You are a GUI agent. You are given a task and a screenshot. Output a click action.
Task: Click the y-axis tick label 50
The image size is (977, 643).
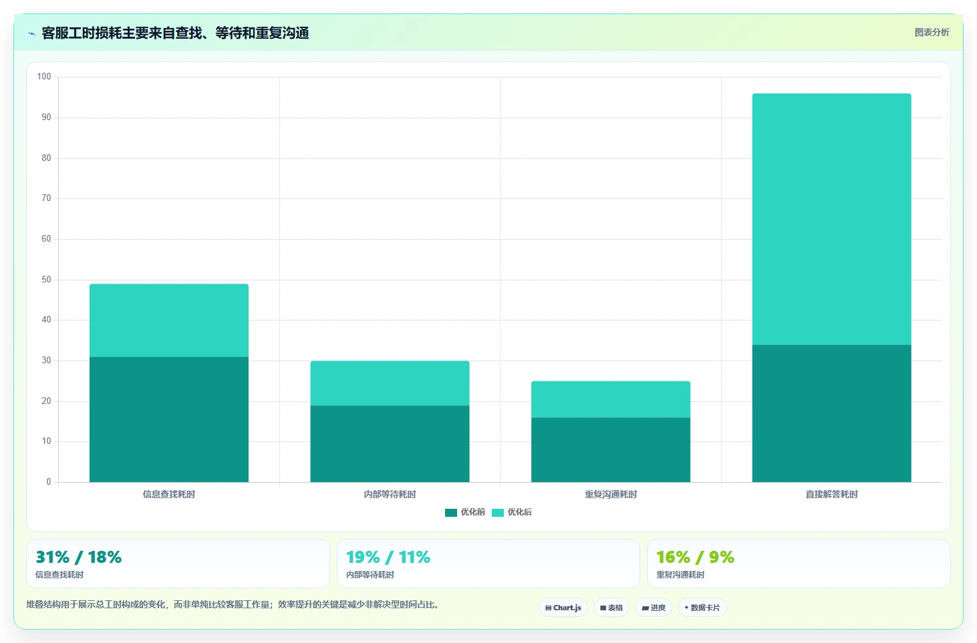point(46,280)
